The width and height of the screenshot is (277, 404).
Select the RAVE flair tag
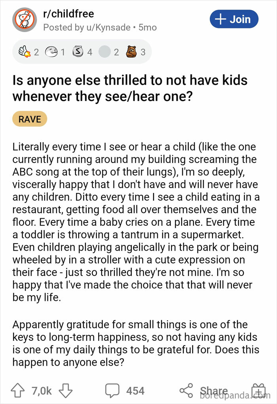point(30,119)
